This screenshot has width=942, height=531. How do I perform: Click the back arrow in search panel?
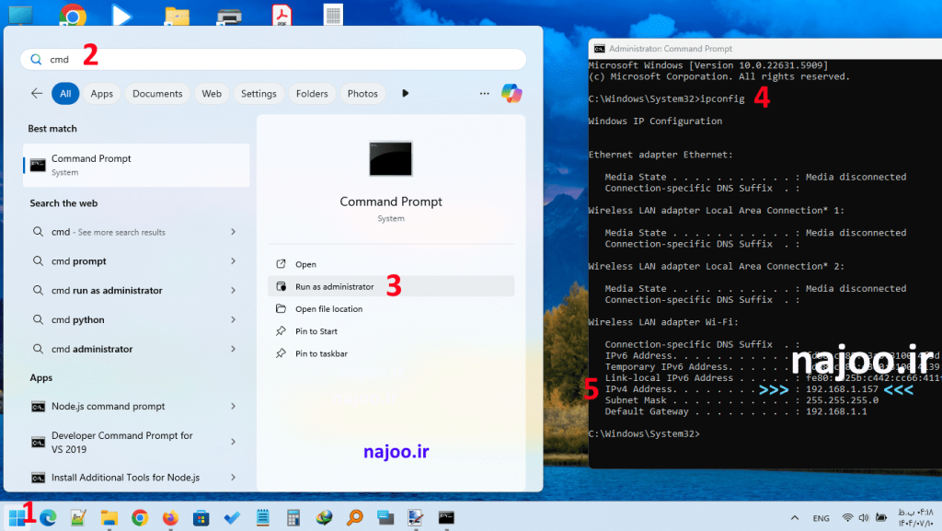37,93
